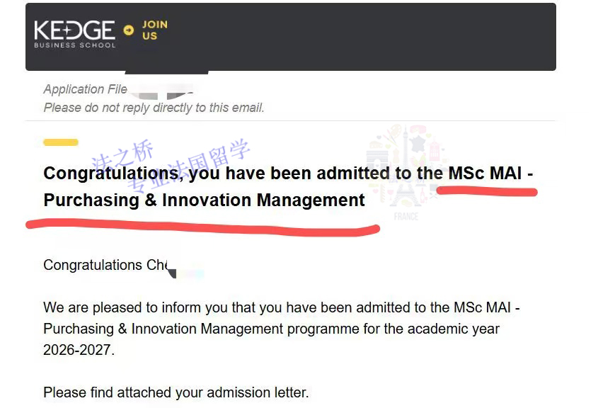Select the "Application File" label
Image resolution: width=598 pixels, height=408 pixels.
[85, 89]
